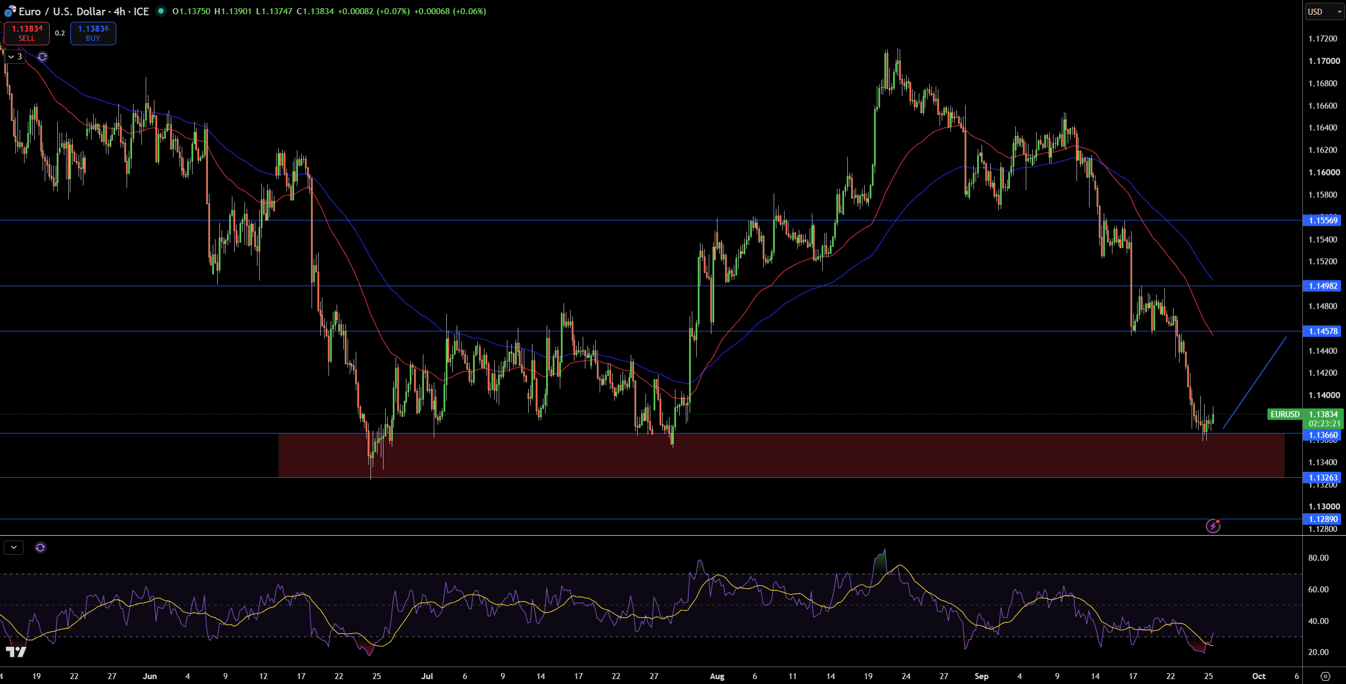Click the H1.13901 high value

point(233,11)
